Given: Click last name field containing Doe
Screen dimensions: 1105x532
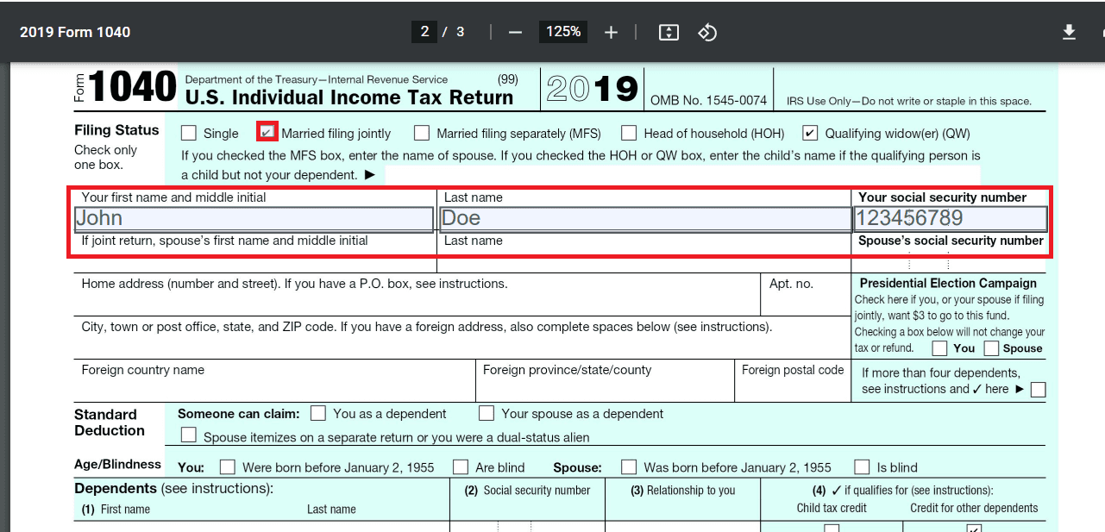Looking at the screenshot, I should point(645,219).
